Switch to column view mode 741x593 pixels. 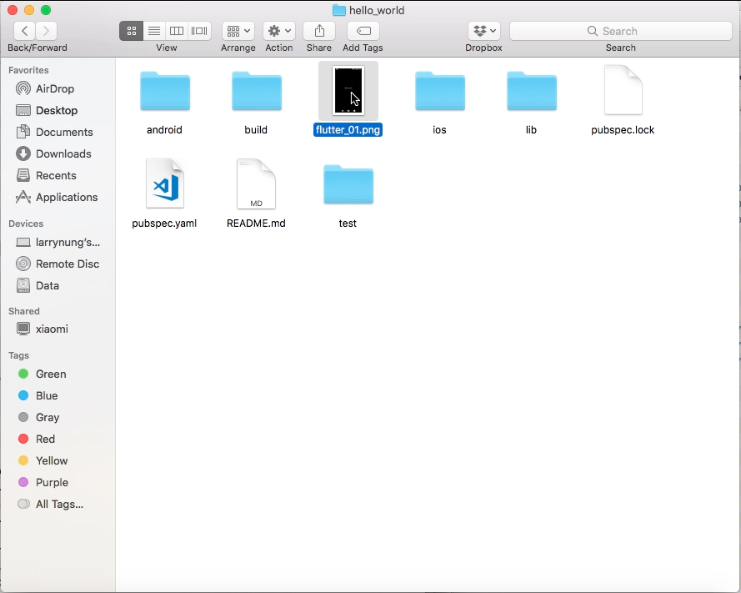[177, 31]
